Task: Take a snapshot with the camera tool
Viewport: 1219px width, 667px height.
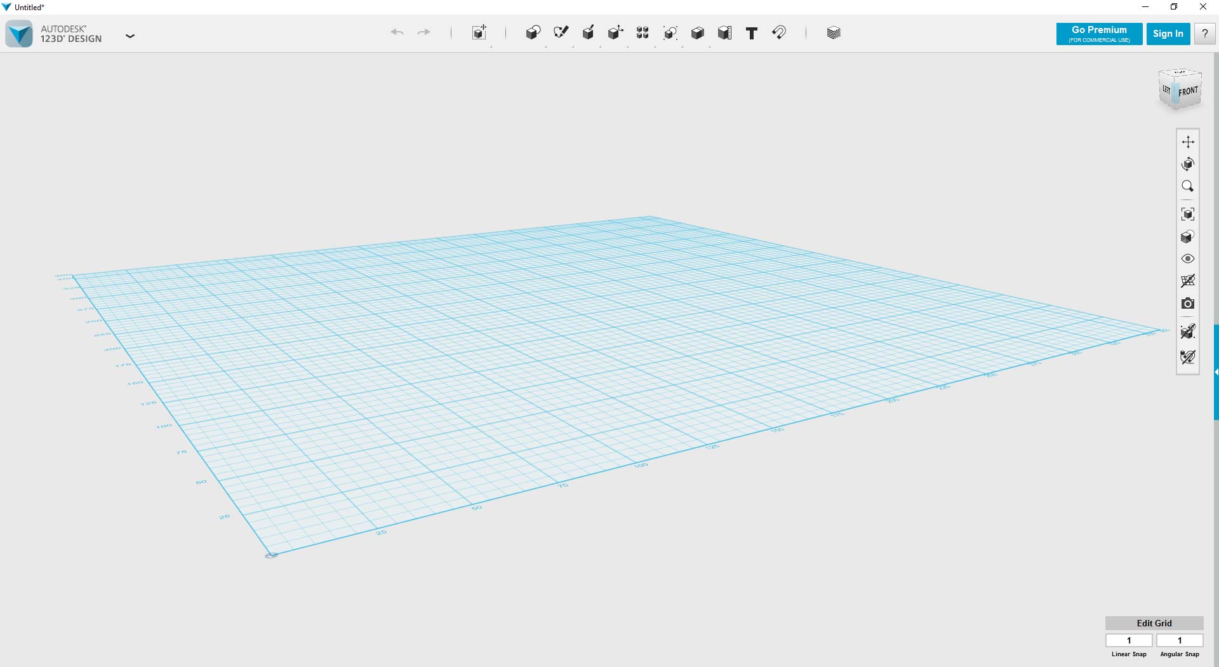Action: [x=1188, y=304]
